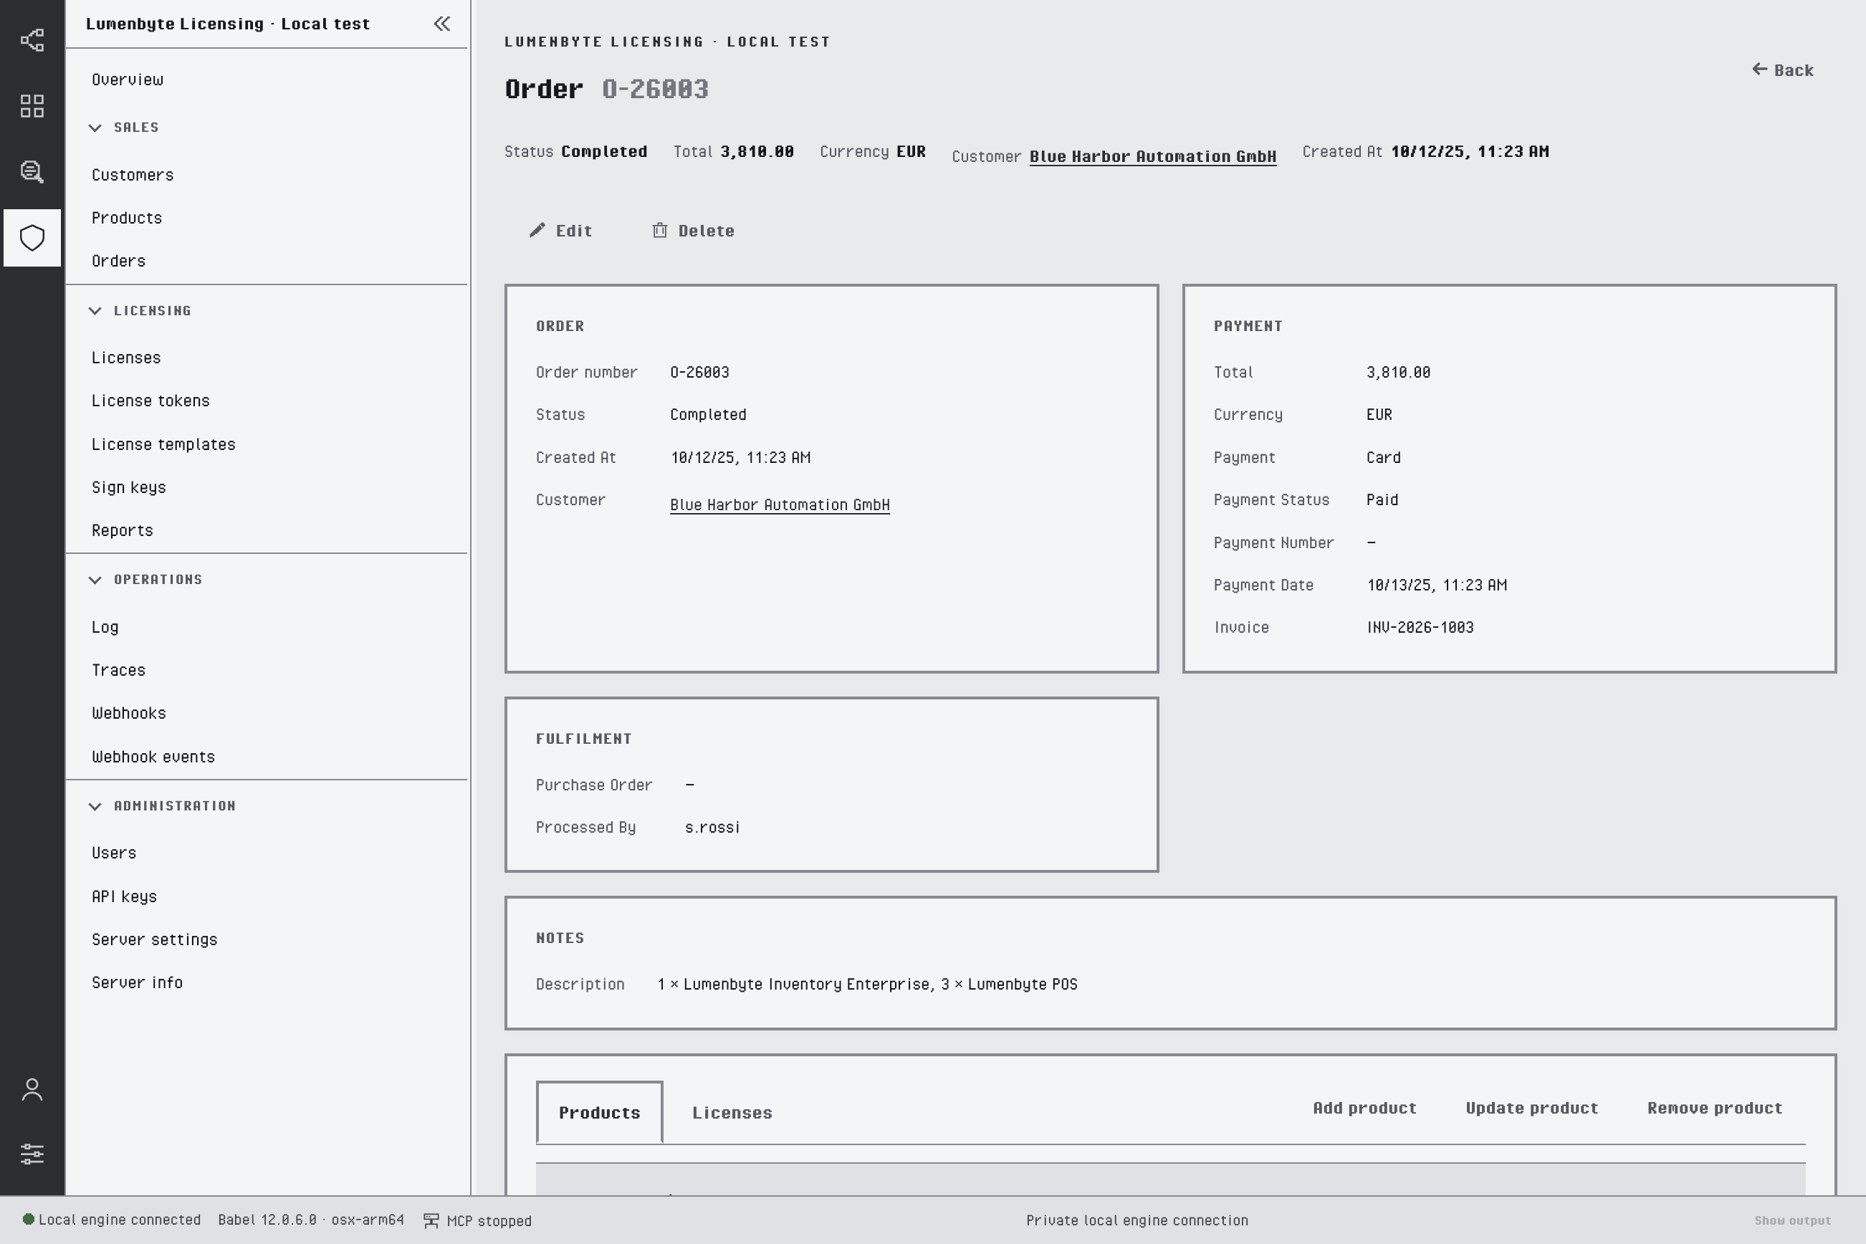Click Show output in the status bar
The image size is (1866, 1244).
click(1792, 1220)
